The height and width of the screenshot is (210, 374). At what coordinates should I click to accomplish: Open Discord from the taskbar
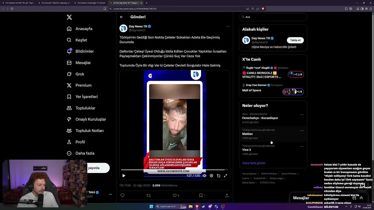(210, 206)
